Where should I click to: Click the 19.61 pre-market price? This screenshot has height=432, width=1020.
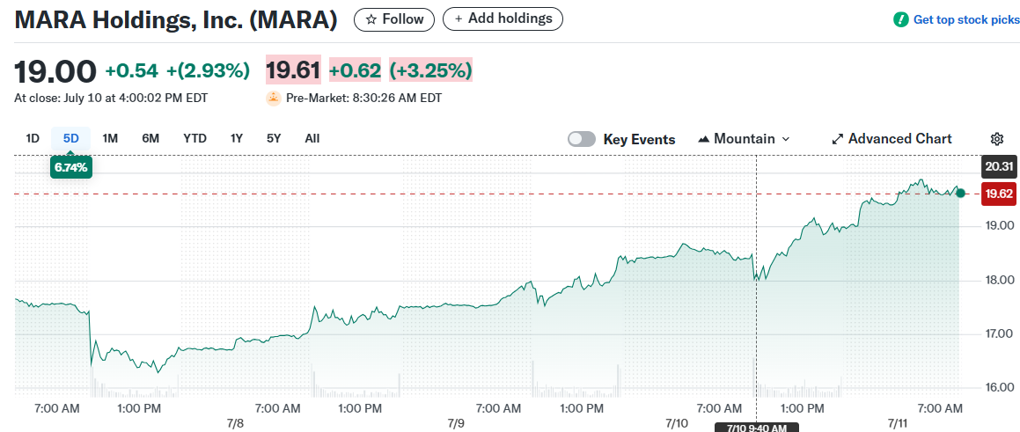coord(293,70)
